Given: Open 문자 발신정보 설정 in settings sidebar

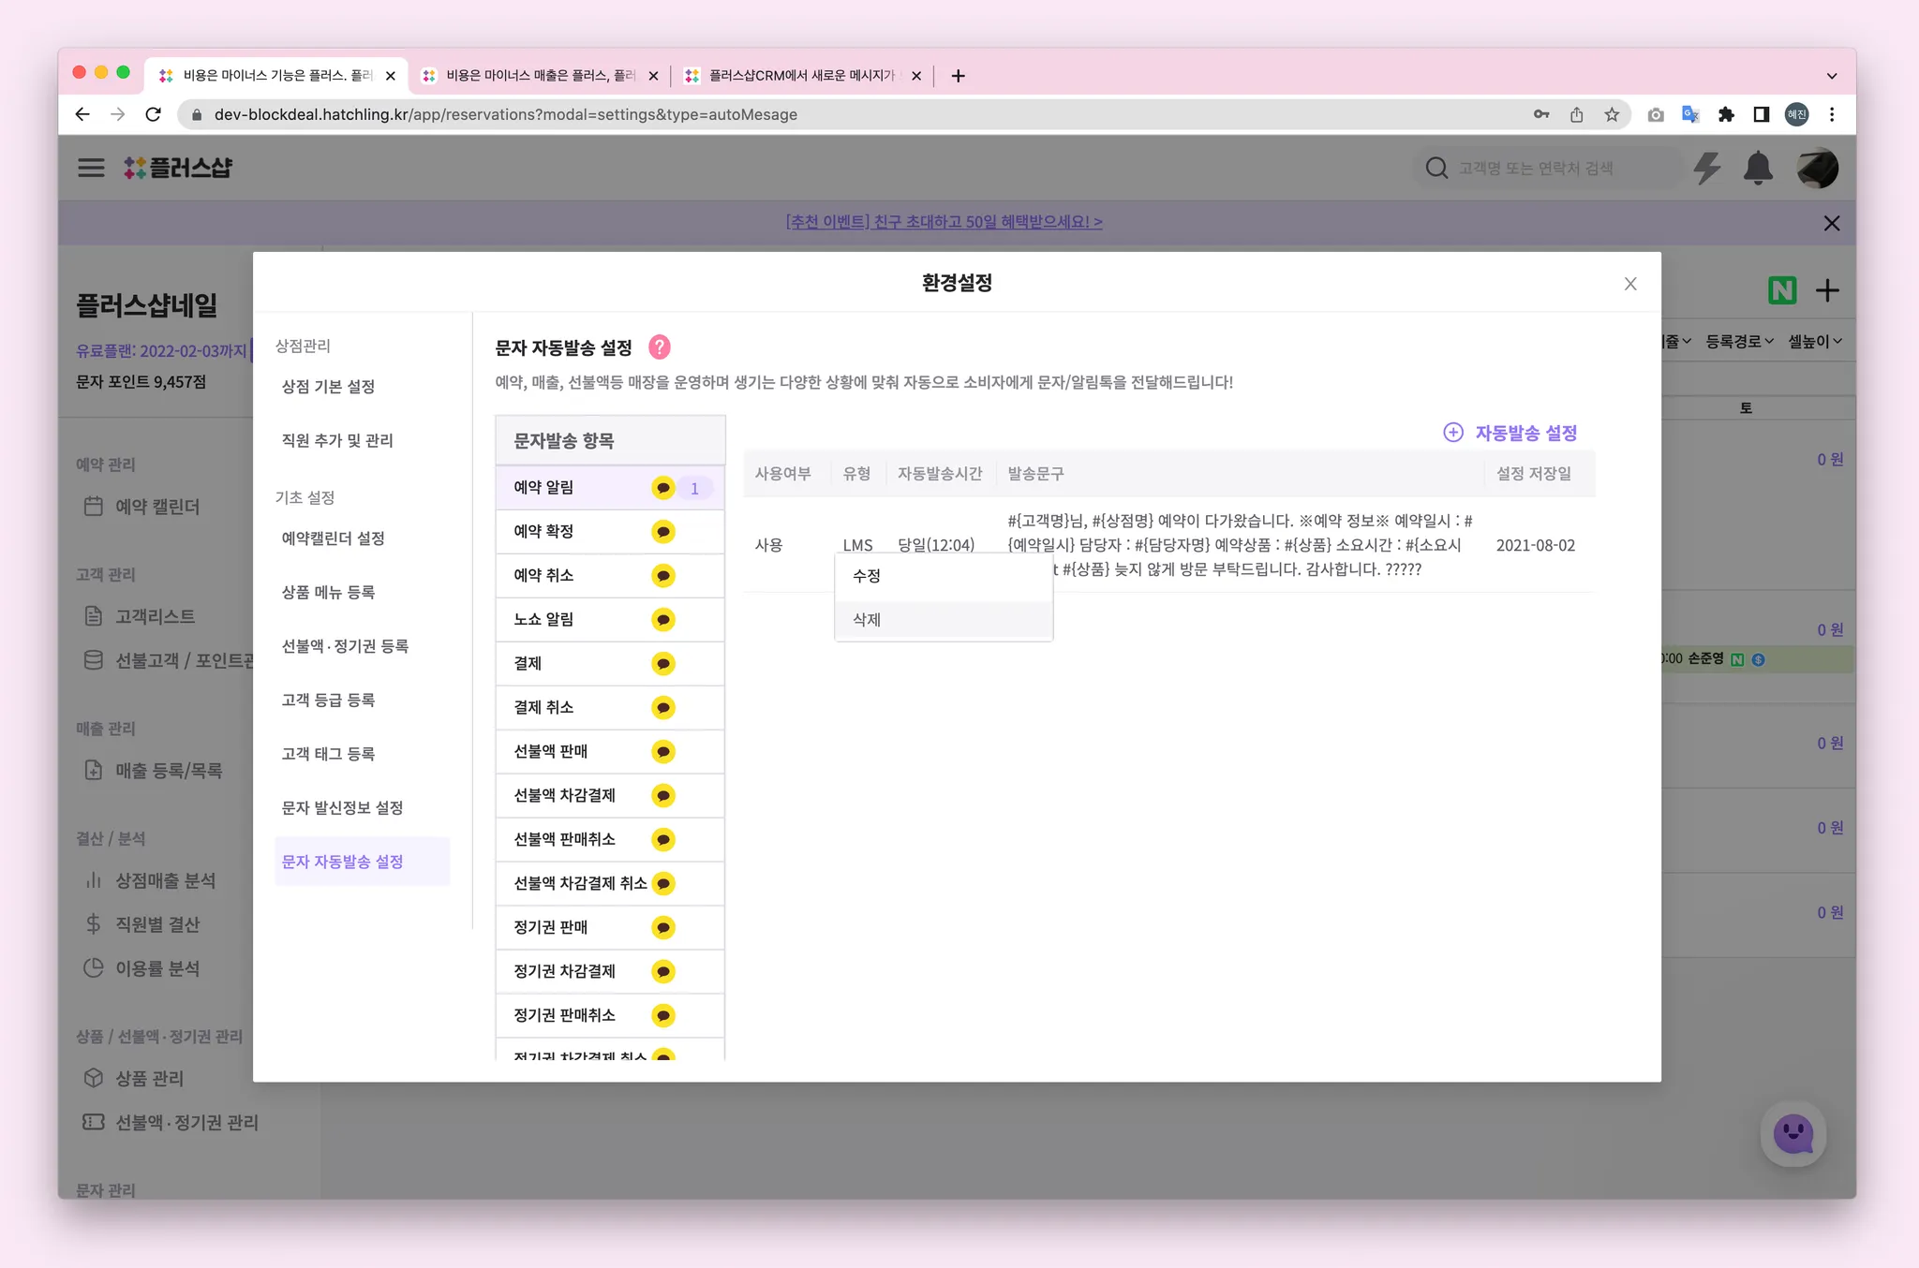Looking at the screenshot, I should coord(343,808).
